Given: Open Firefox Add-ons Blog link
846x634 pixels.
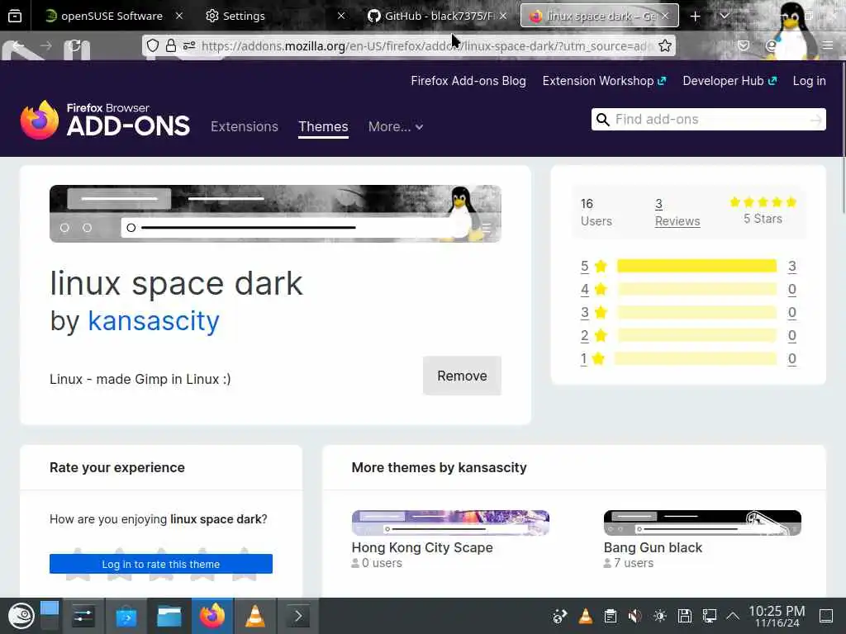Looking at the screenshot, I should 468,81.
